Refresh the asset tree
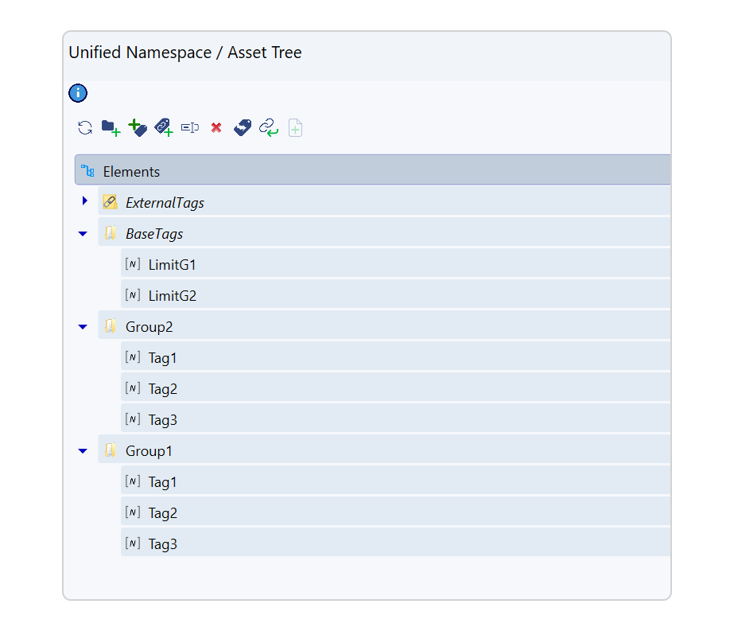 (x=85, y=127)
